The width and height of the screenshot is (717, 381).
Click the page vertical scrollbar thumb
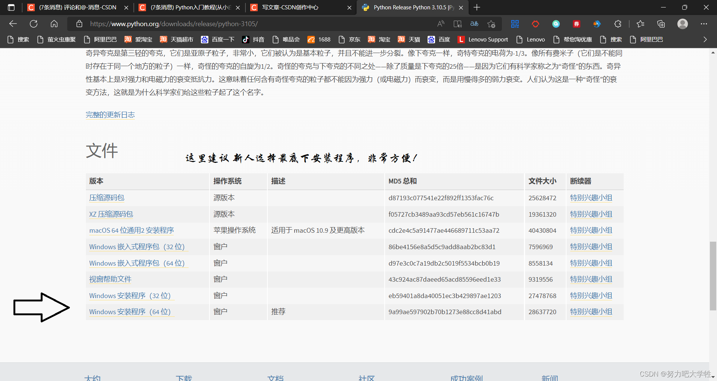pyautogui.click(x=713, y=276)
